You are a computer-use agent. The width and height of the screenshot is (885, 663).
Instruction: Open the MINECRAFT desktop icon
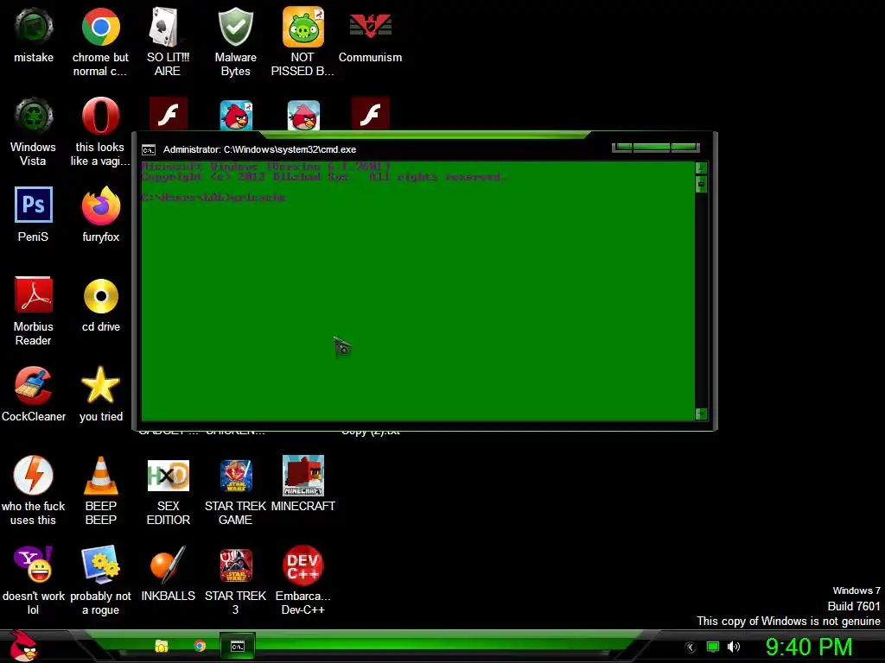pos(303,476)
